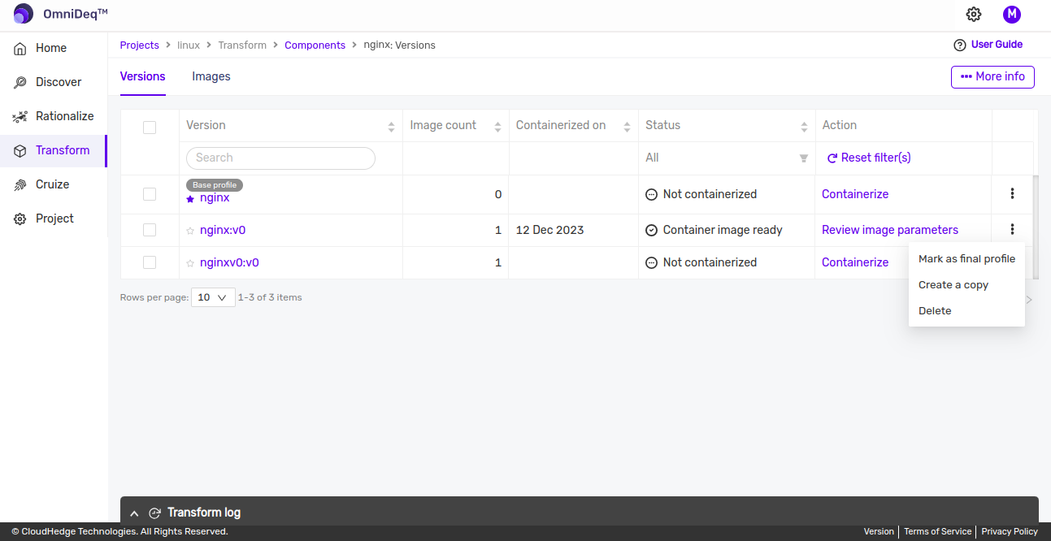Click Not containerized icon in nginxv0:v0 row
Viewport: 1051px width, 541px height.
point(651,262)
